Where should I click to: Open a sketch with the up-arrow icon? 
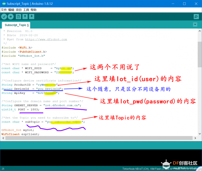(x=25, y=17)
